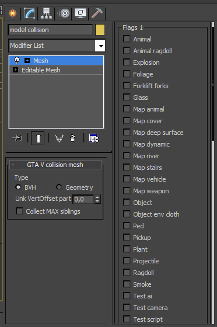The image size is (217, 327).
Task: Open the Utilities hammer tab
Action: (x=97, y=13)
